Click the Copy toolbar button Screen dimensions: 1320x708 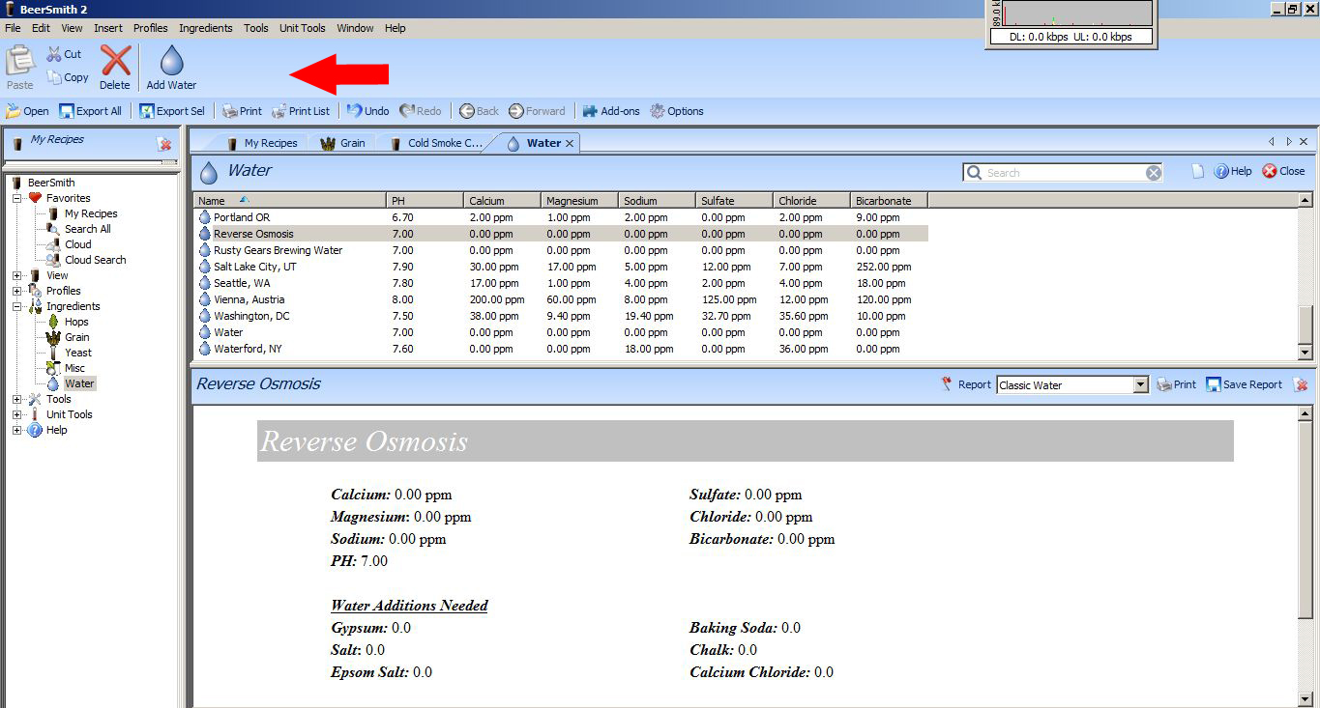pyautogui.click(x=68, y=77)
